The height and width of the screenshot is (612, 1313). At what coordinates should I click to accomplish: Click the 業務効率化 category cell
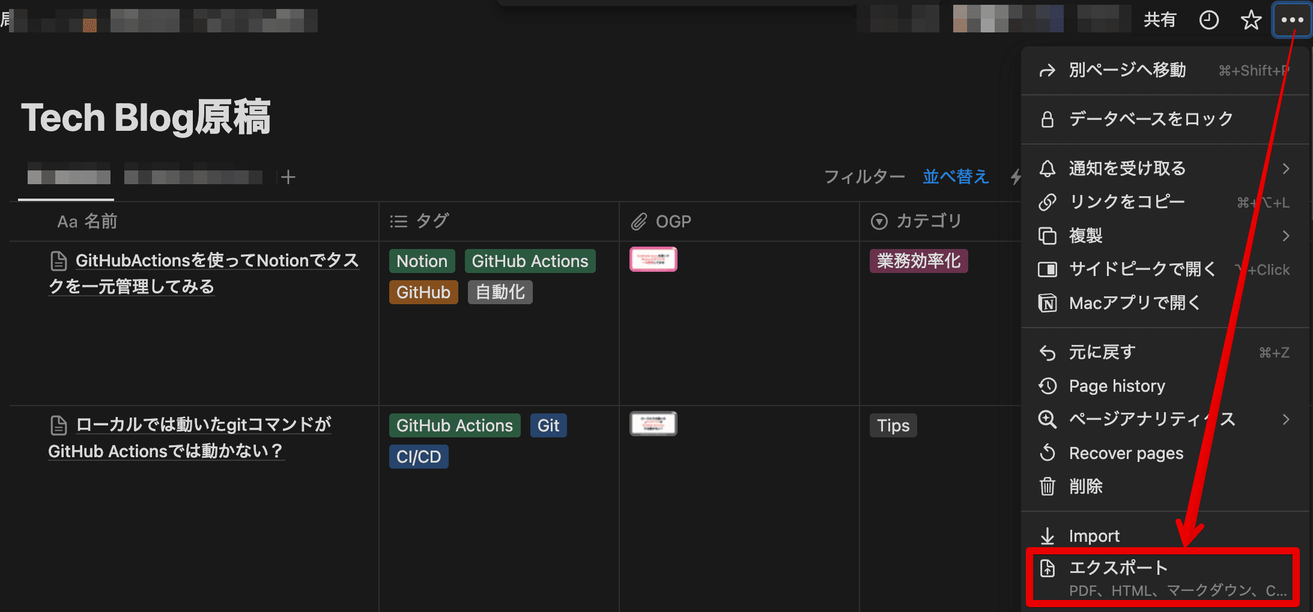[x=919, y=261]
